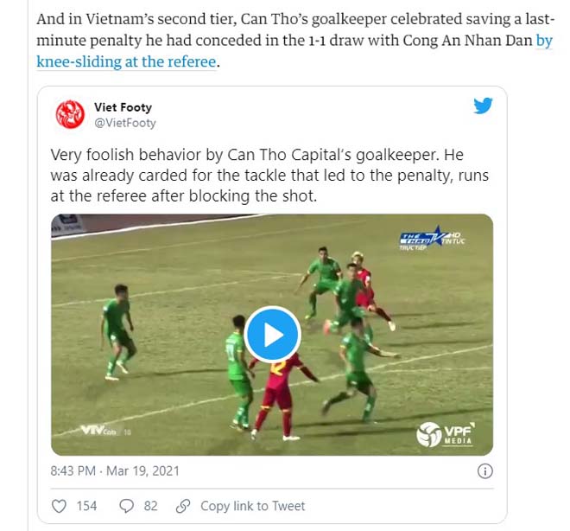The width and height of the screenshot is (570, 531).
Task: Open the Viet Footy display name
Action: pyautogui.click(x=123, y=107)
